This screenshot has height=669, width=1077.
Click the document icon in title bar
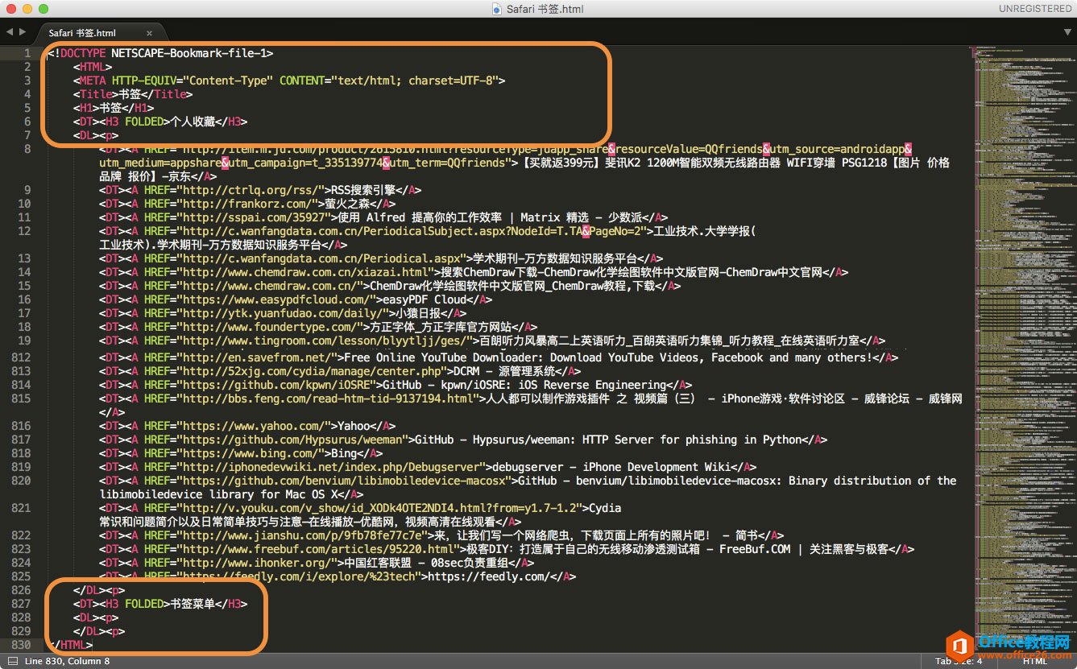[x=497, y=9]
